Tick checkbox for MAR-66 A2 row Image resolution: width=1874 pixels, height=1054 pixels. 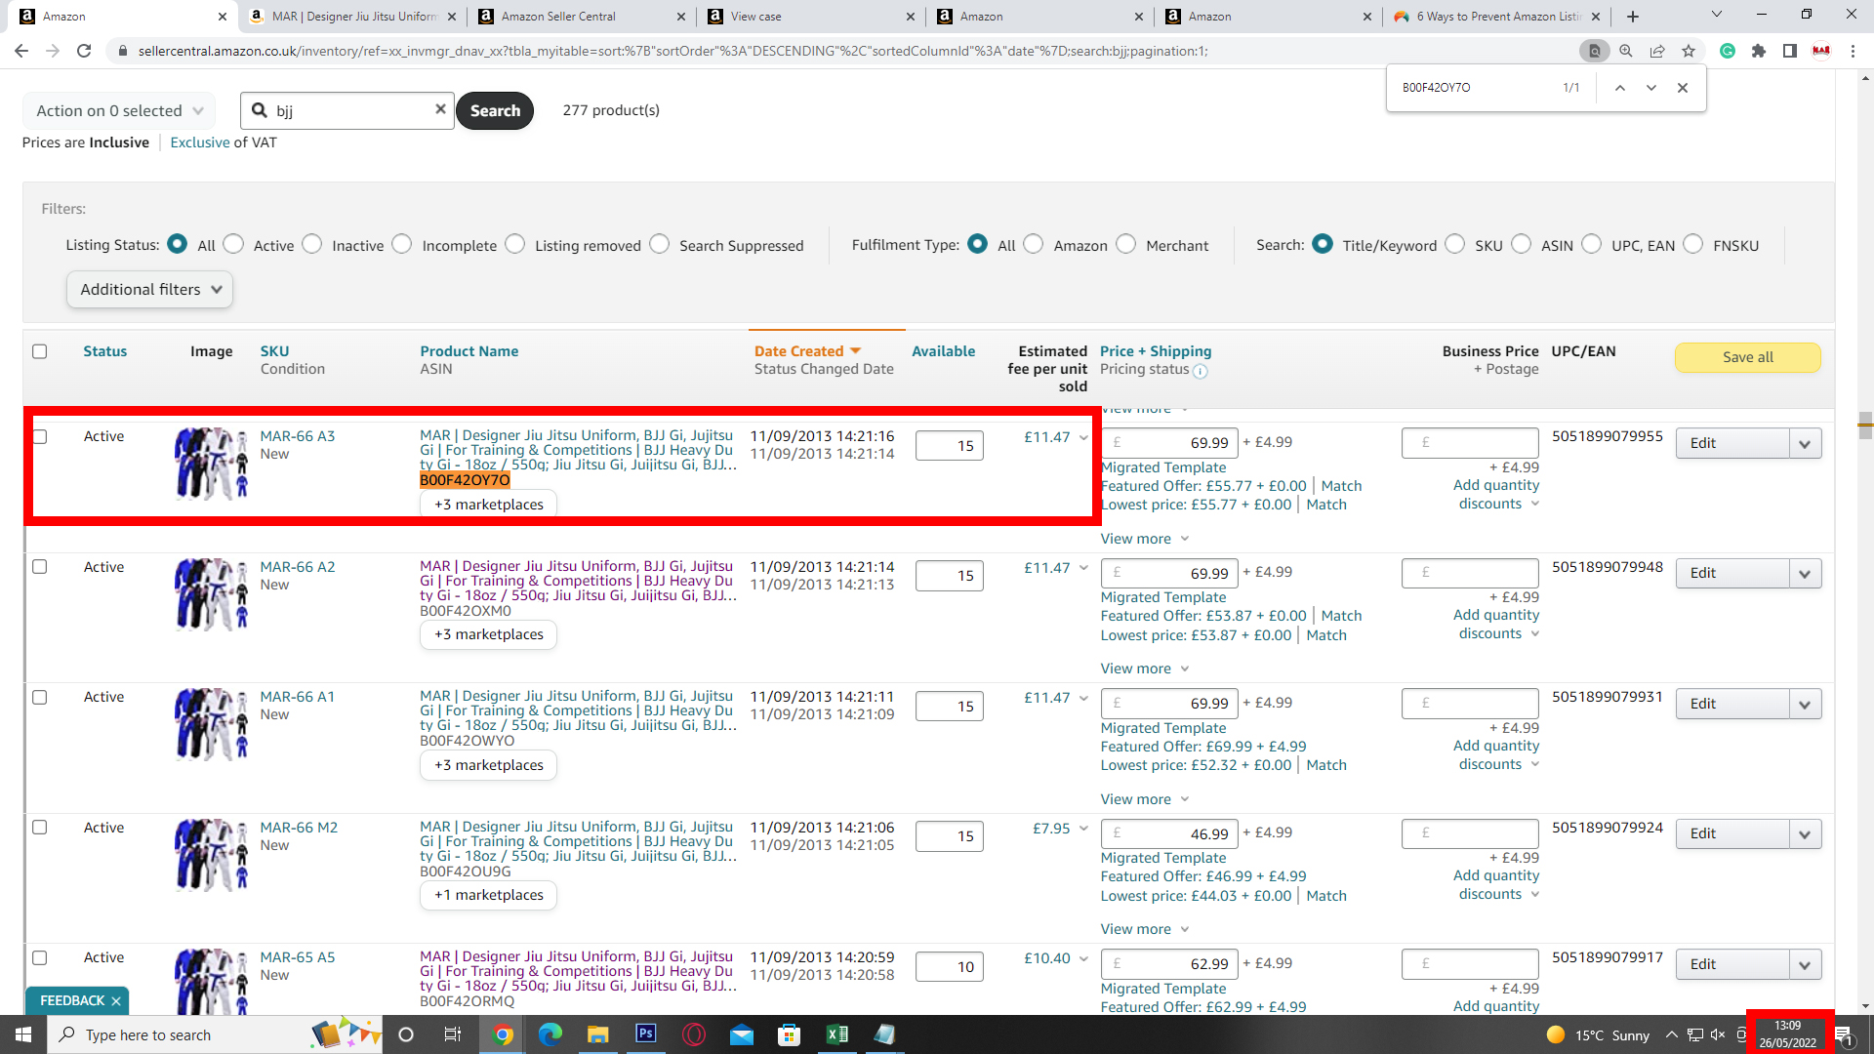click(x=40, y=566)
